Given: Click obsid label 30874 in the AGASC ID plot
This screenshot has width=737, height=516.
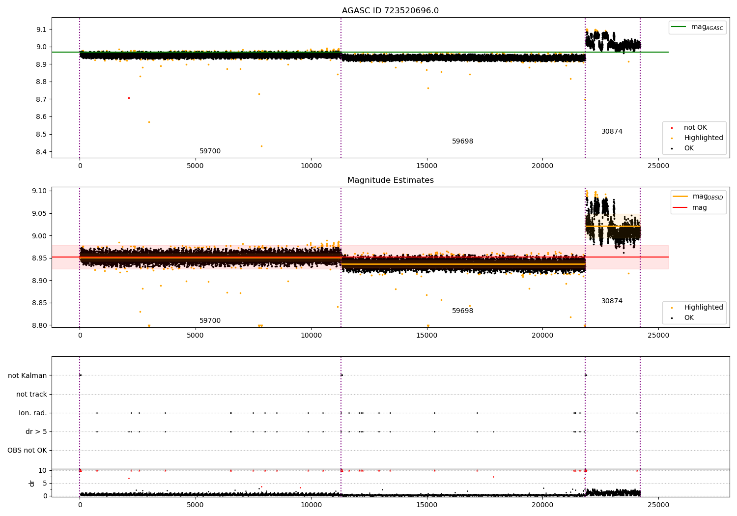Looking at the screenshot, I should [x=612, y=132].
